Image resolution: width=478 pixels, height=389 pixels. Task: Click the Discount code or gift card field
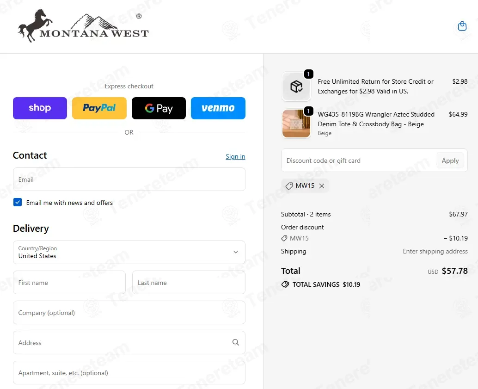[x=359, y=161]
